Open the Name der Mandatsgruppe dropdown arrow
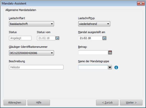Viewport: 146px width, 108px height. 110,67
